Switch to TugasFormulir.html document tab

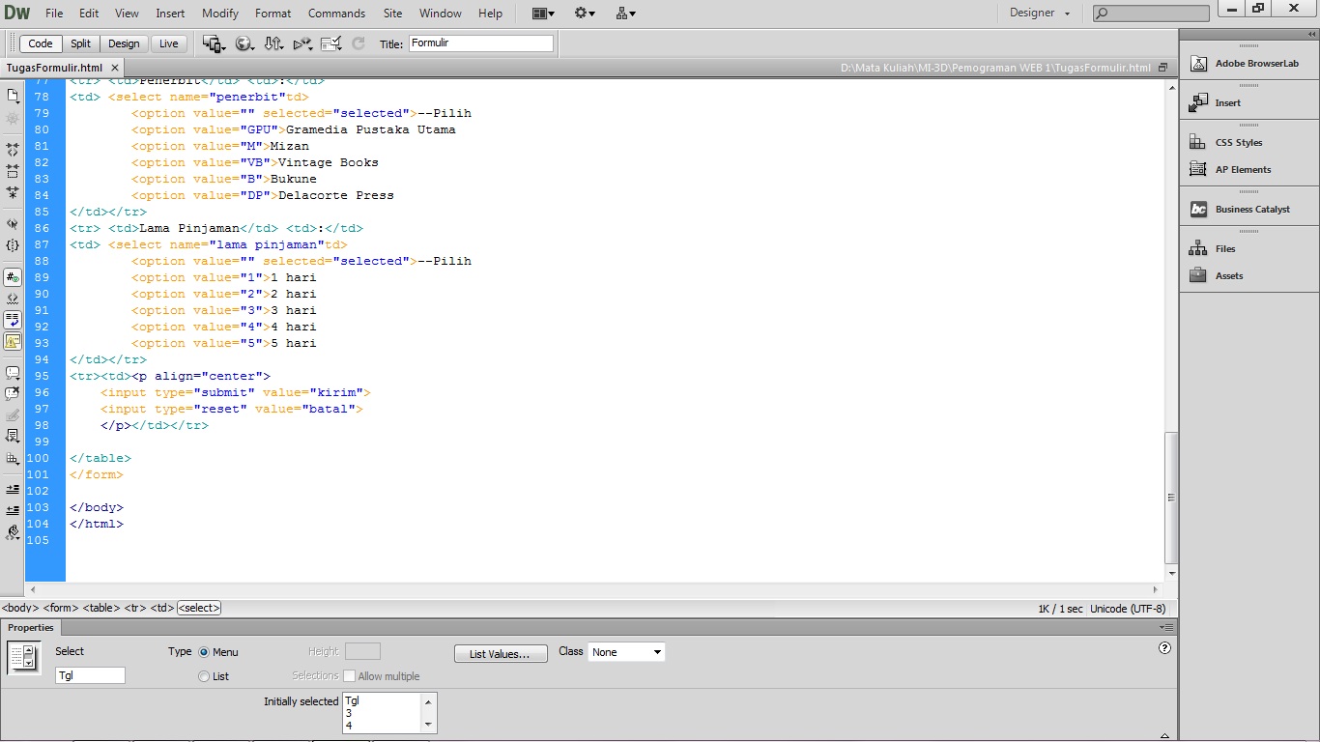coord(54,68)
